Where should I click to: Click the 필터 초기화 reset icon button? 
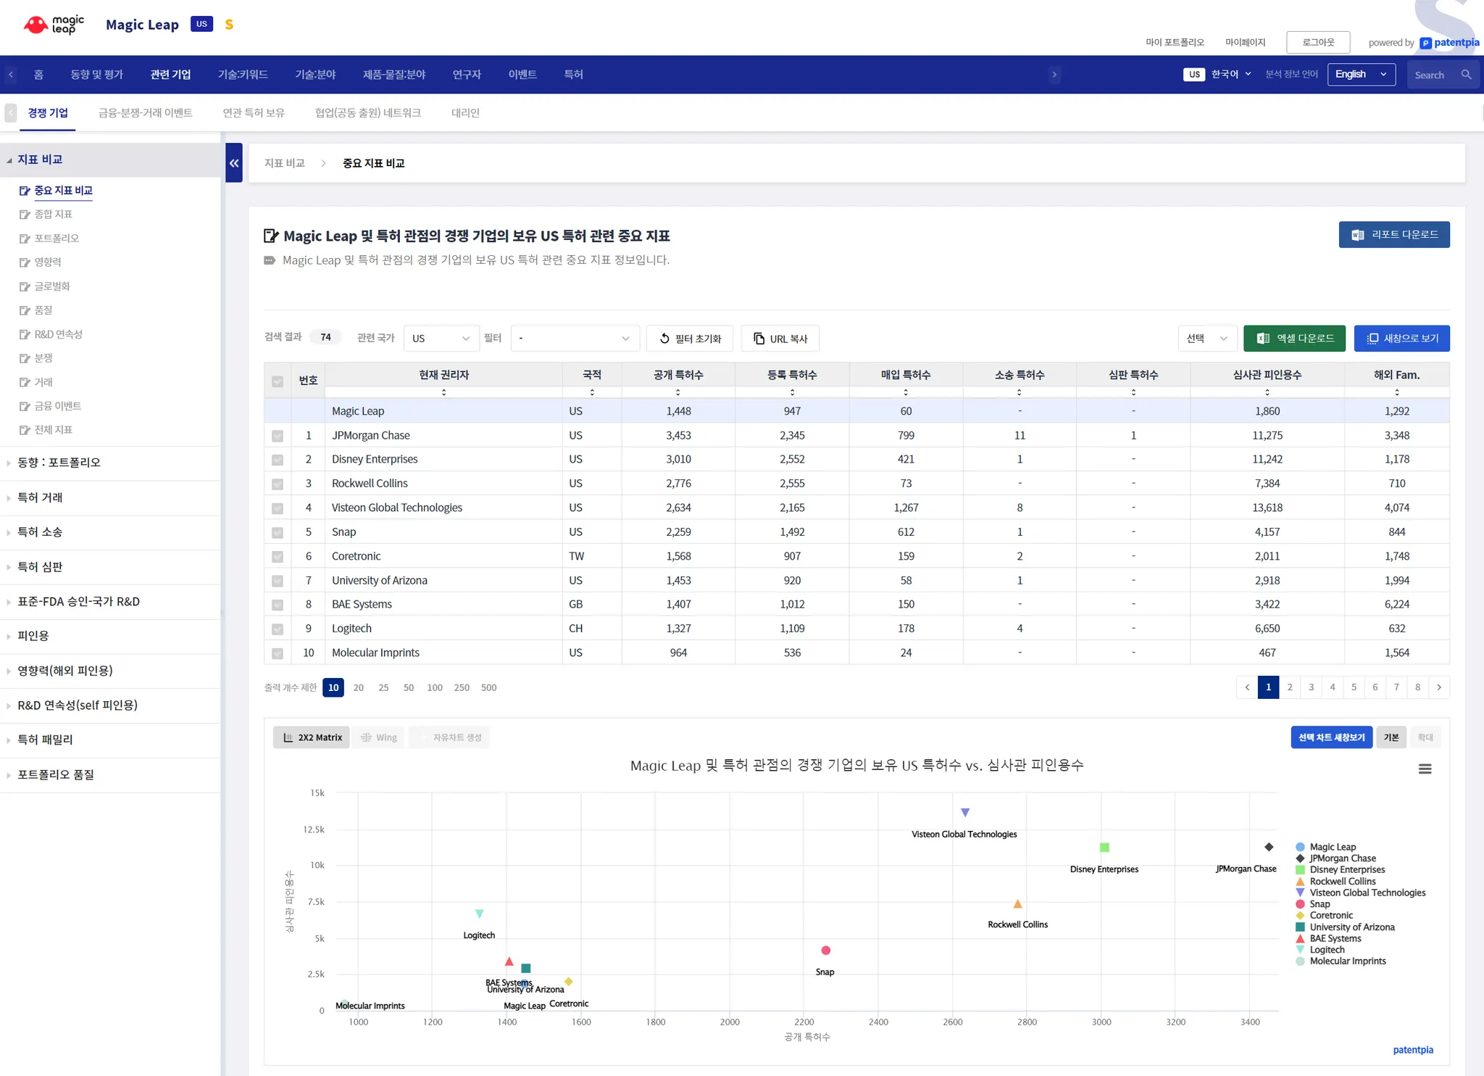coord(689,339)
